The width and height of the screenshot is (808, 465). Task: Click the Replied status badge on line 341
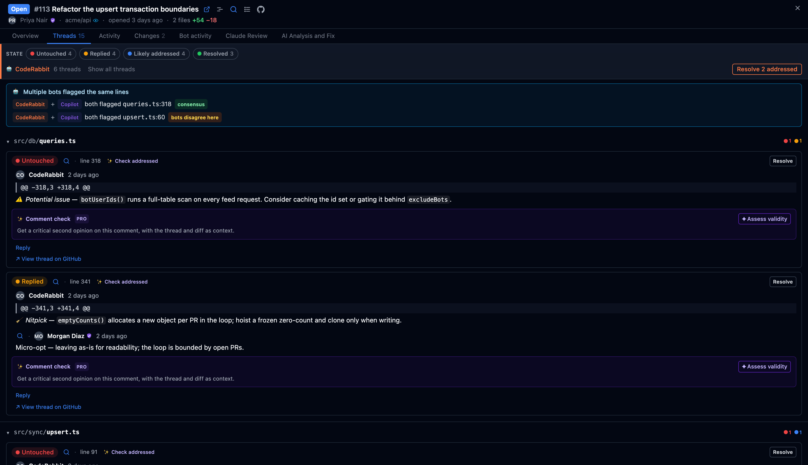pos(30,282)
